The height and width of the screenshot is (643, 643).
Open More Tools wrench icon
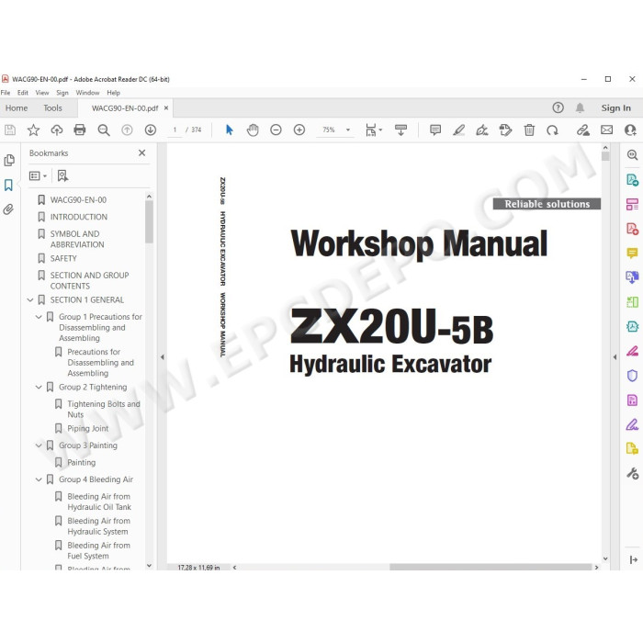(x=632, y=473)
